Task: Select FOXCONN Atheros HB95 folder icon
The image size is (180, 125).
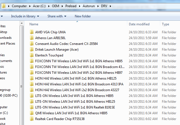Action: point(32,61)
